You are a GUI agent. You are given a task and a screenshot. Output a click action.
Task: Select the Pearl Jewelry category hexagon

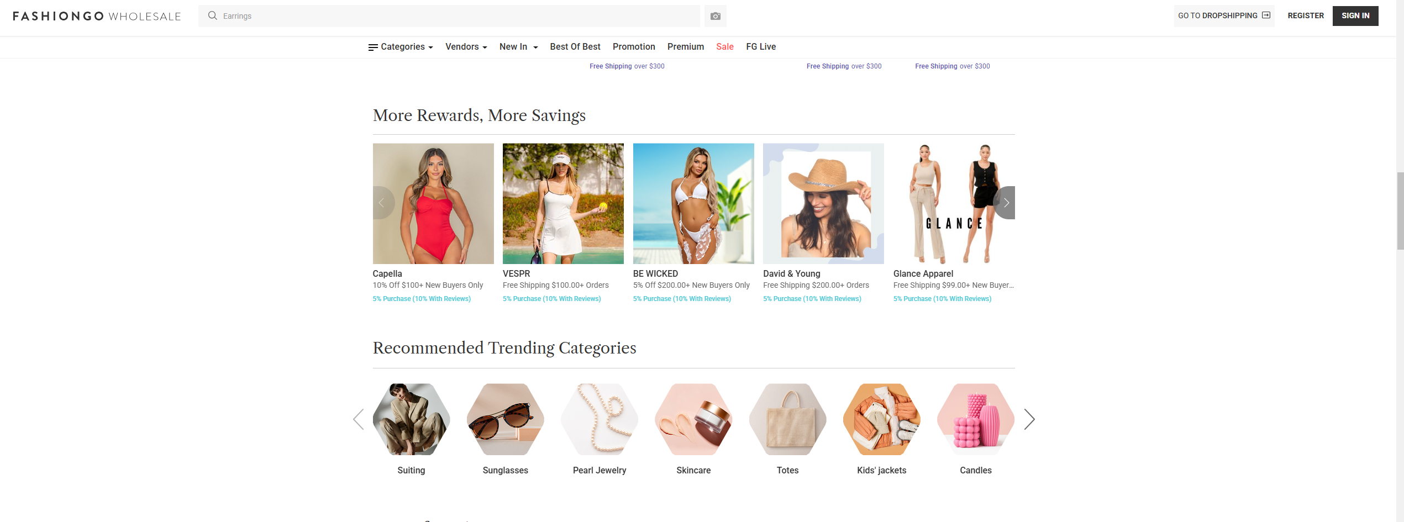coord(600,419)
